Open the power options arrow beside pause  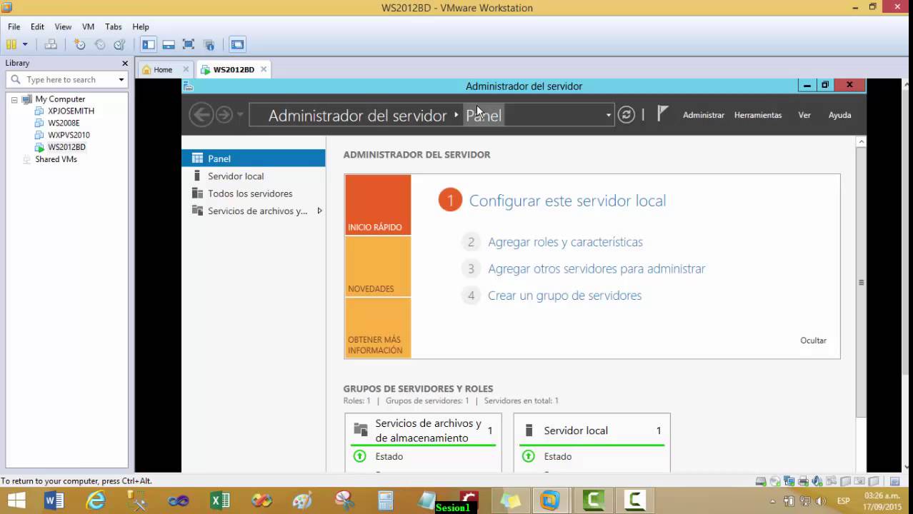click(25, 44)
